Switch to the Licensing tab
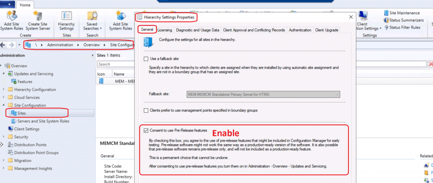The width and height of the screenshot is (433, 183). (164, 30)
